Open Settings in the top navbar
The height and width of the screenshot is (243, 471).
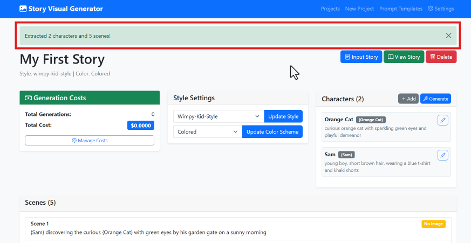[x=441, y=9]
